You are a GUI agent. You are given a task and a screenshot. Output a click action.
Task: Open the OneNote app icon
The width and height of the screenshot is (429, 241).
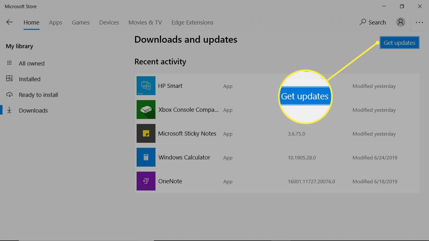[146, 181]
